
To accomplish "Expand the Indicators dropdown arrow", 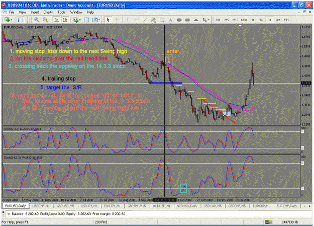I will (x=80, y=20).
